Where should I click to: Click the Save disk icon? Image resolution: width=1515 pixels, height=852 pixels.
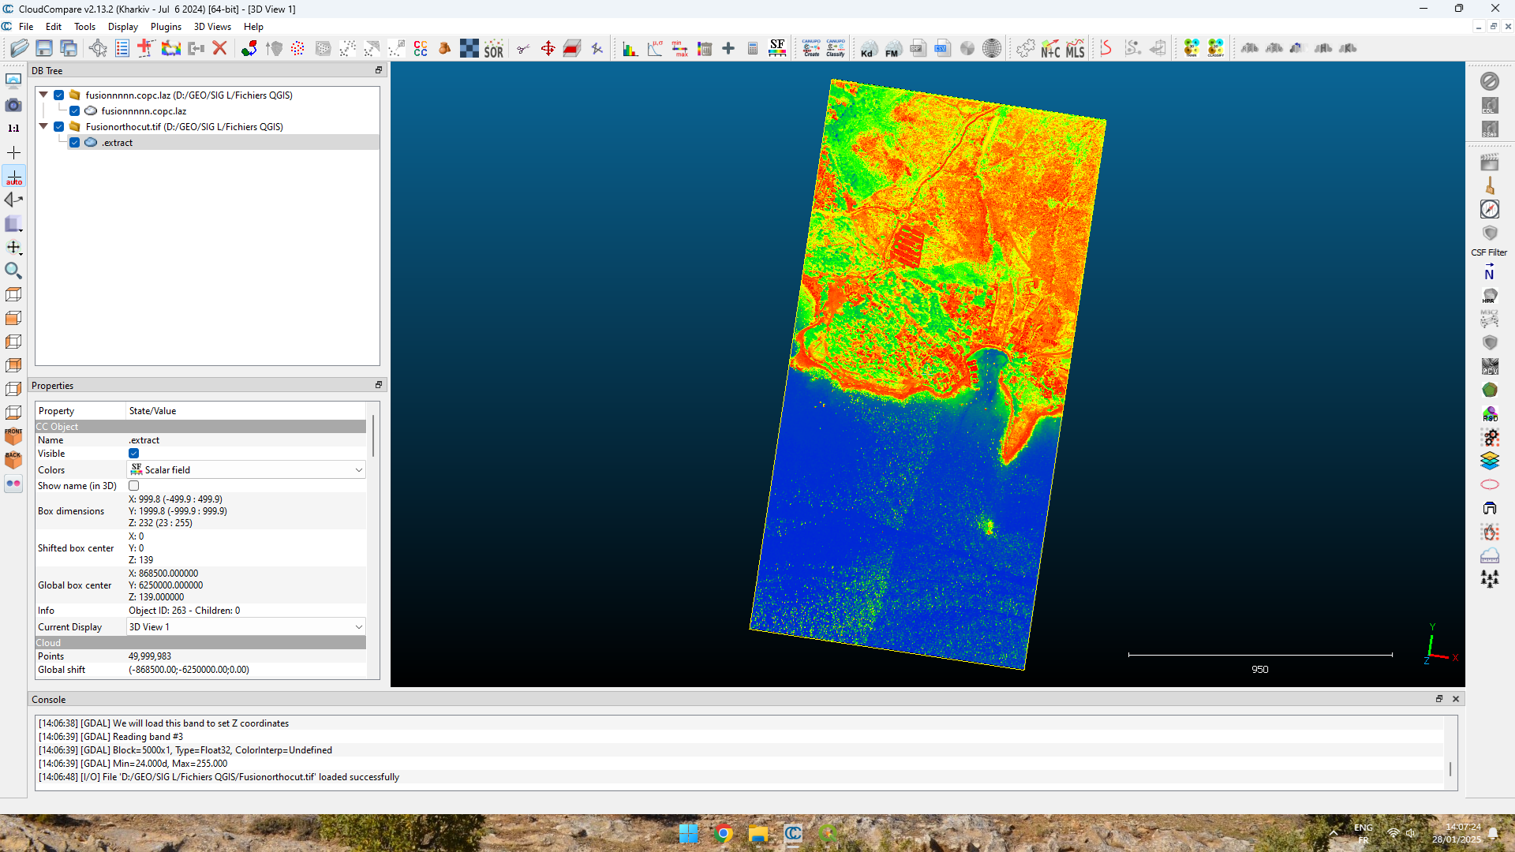coord(44,49)
